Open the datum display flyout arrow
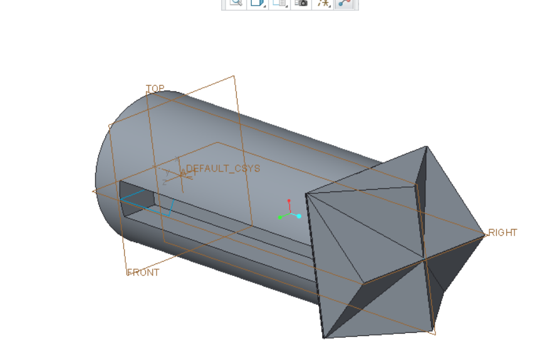The image size is (557, 363). pyautogui.click(x=285, y=8)
